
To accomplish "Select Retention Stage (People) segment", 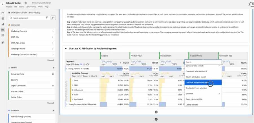I will coord(32,117).
